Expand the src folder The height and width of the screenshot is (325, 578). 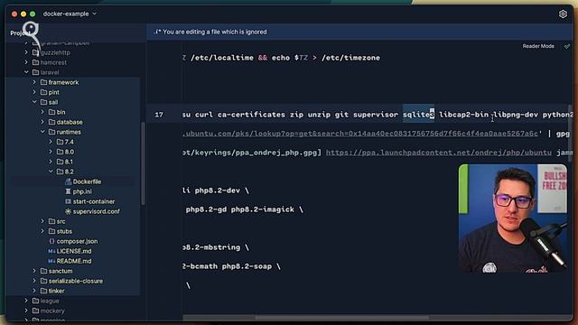42,221
